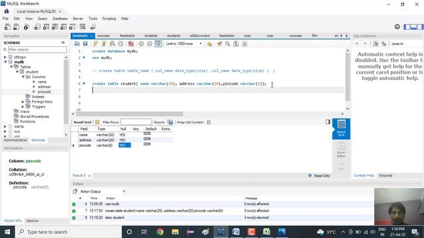Click the Filter objects search box
Screen dimensions: 424x238
tap(37, 50)
